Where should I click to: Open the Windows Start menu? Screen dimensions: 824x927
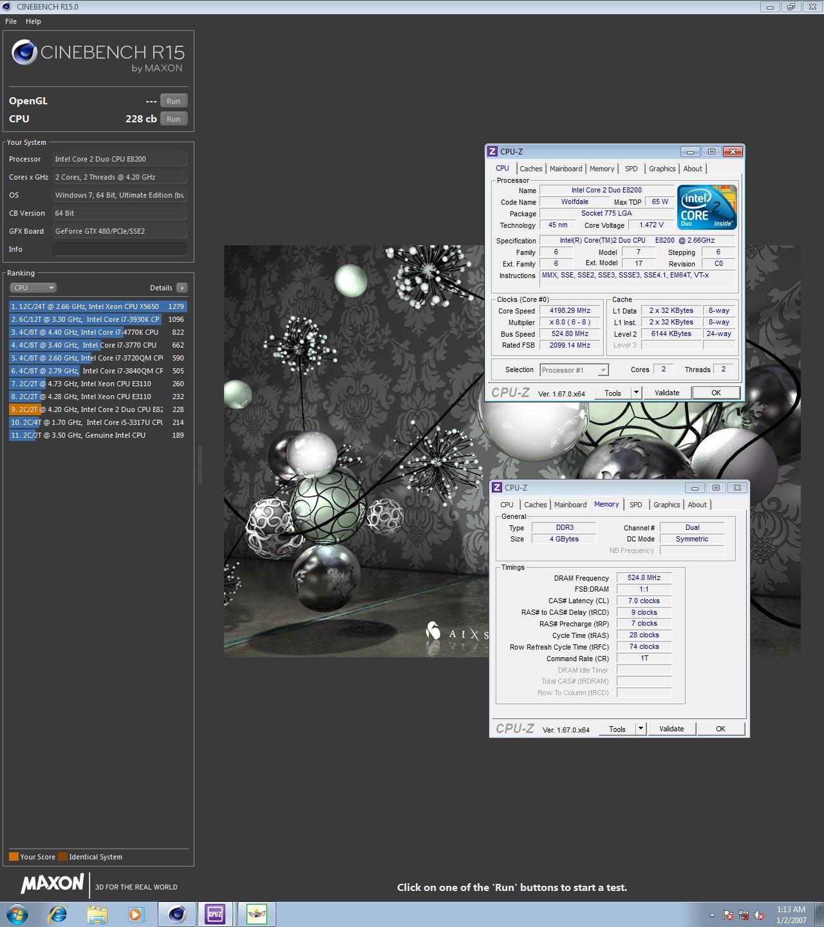pyautogui.click(x=17, y=914)
